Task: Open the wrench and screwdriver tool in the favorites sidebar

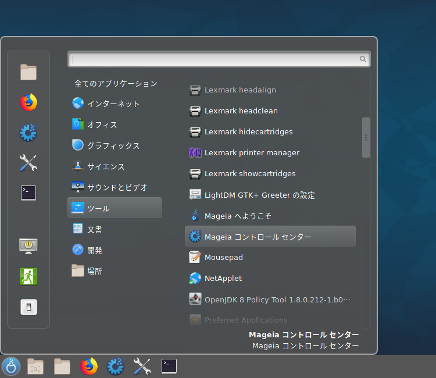Action: click(28, 162)
